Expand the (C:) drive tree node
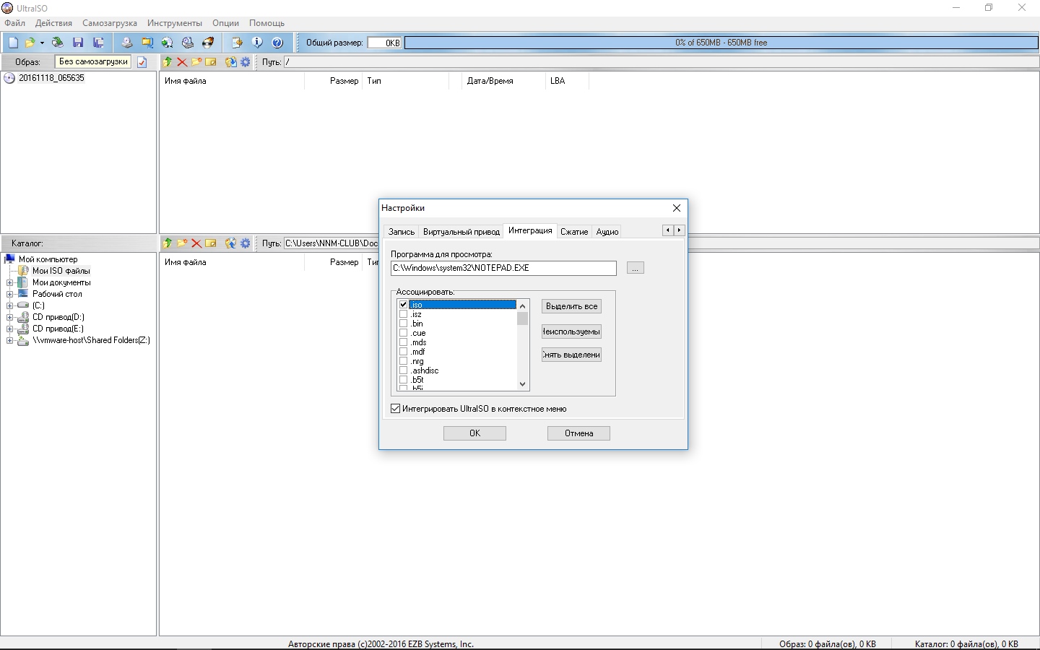1040x650 pixels. tap(10, 305)
